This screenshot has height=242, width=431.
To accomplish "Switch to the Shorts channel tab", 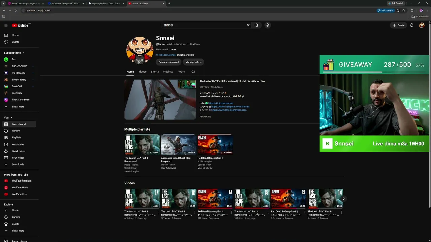I will [155, 72].
